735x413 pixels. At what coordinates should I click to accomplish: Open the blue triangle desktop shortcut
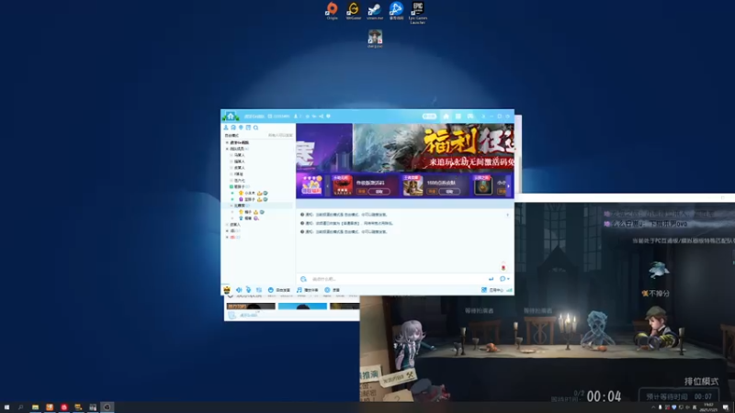[396, 11]
